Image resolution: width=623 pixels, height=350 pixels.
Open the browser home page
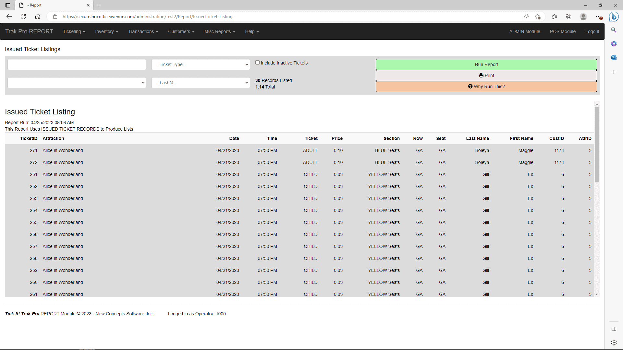coord(38,17)
